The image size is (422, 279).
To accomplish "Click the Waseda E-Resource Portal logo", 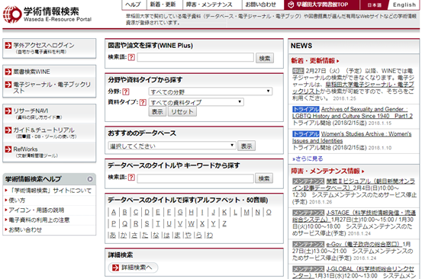I will (x=47, y=14).
